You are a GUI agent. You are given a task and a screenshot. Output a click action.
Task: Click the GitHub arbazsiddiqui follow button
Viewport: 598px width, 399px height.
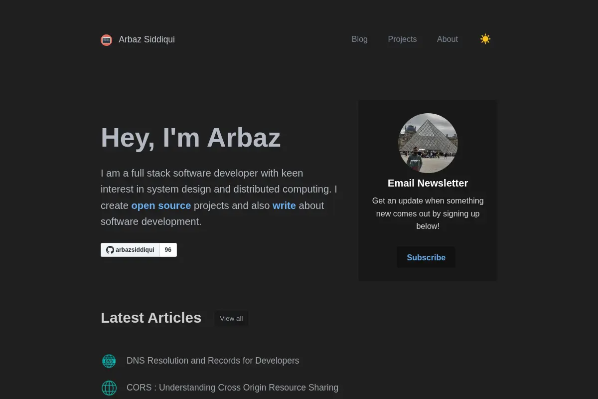[131, 250]
